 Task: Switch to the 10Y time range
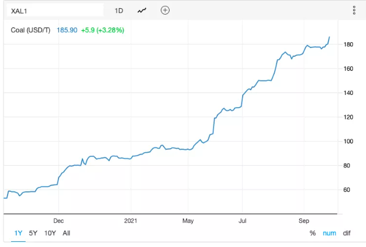click(x=50, y=233)
